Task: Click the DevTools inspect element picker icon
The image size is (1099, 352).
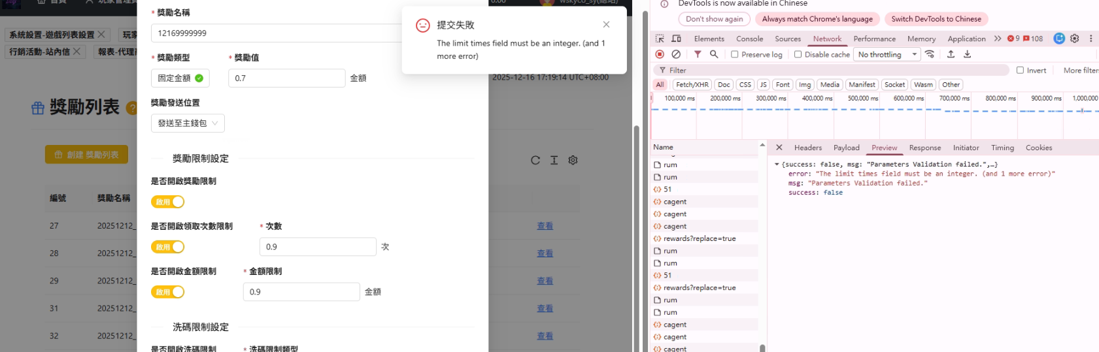Action: point(660,39)
